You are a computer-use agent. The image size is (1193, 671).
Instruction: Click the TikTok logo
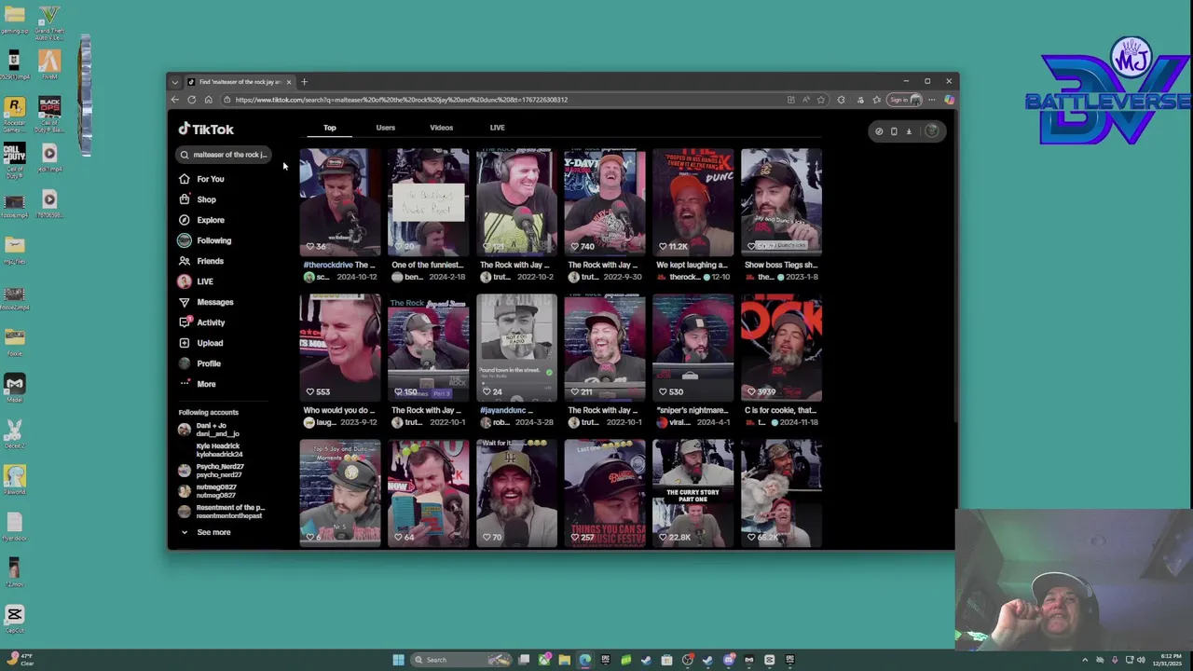coord(206,130)
